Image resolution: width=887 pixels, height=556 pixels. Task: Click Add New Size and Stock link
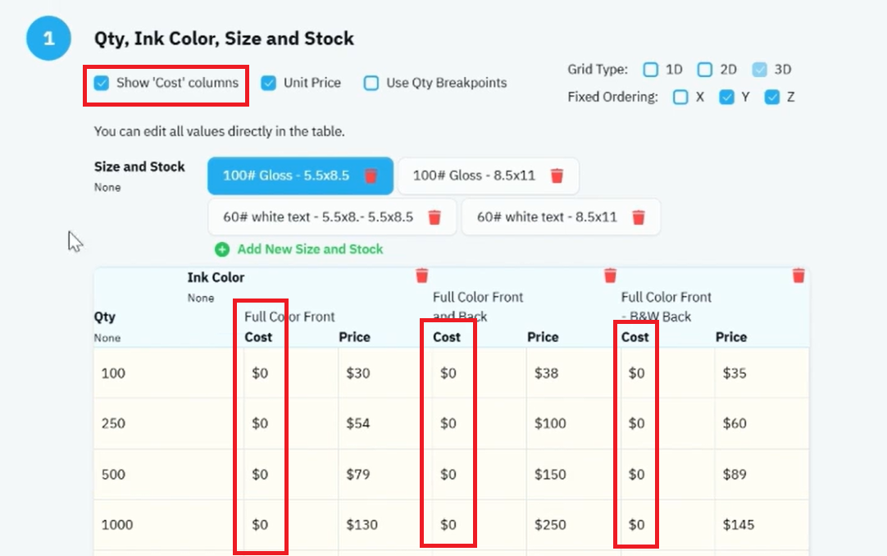[310, 249]
